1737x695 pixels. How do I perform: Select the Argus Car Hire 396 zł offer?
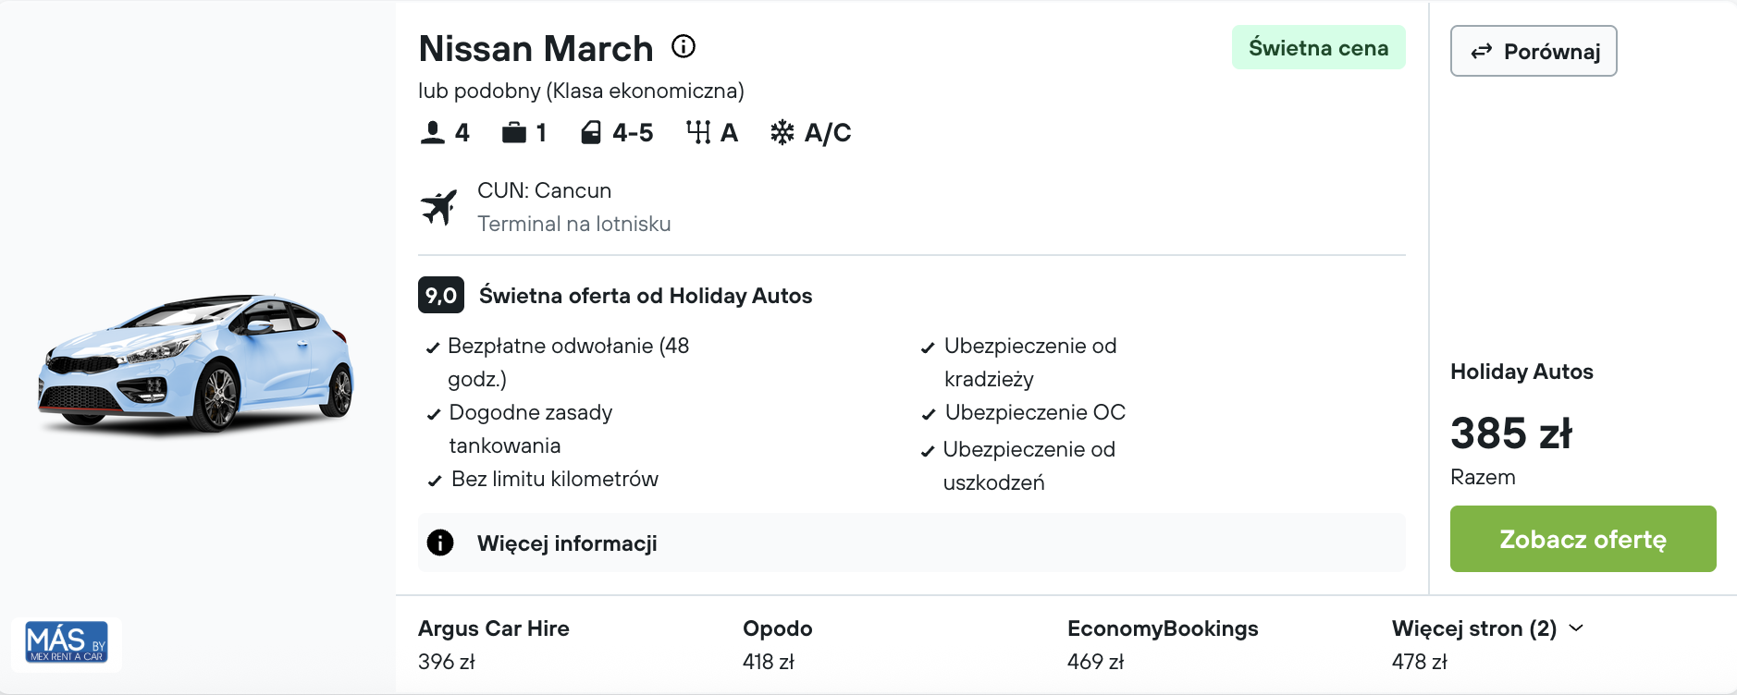[x=494, y=644]
